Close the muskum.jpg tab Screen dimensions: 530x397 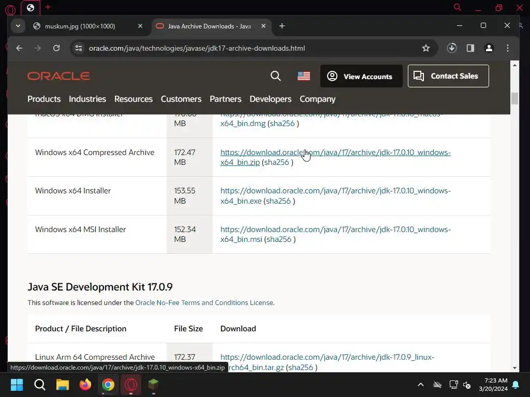pyautogui.click(x=140, y=26)
